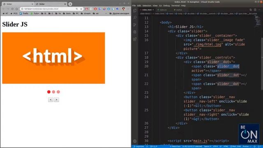Reload the page in Chrome

pyautogui.click(x=12, y=9)
